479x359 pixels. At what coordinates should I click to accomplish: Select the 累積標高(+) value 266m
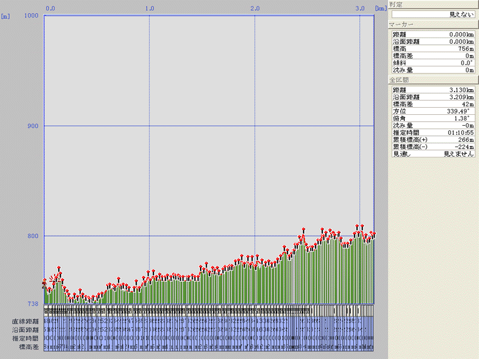(x=466, y=139)
